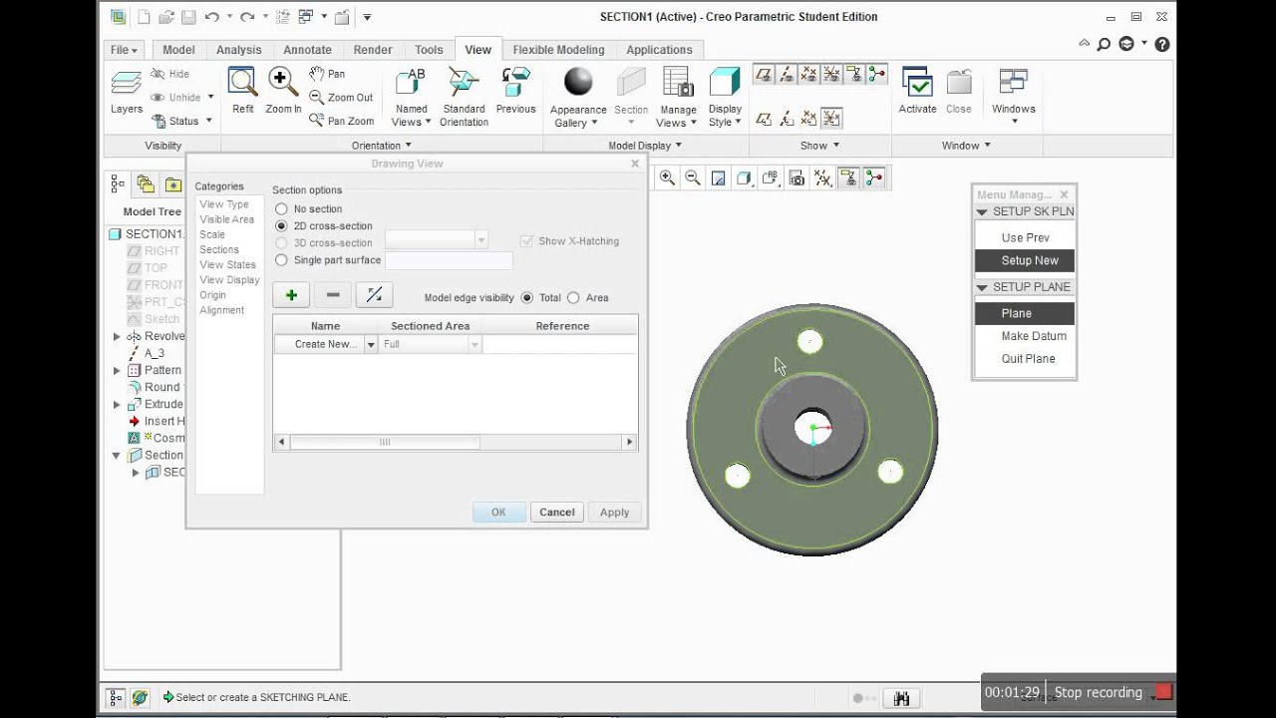Select the Pan hand tool

tap(327, 74)
